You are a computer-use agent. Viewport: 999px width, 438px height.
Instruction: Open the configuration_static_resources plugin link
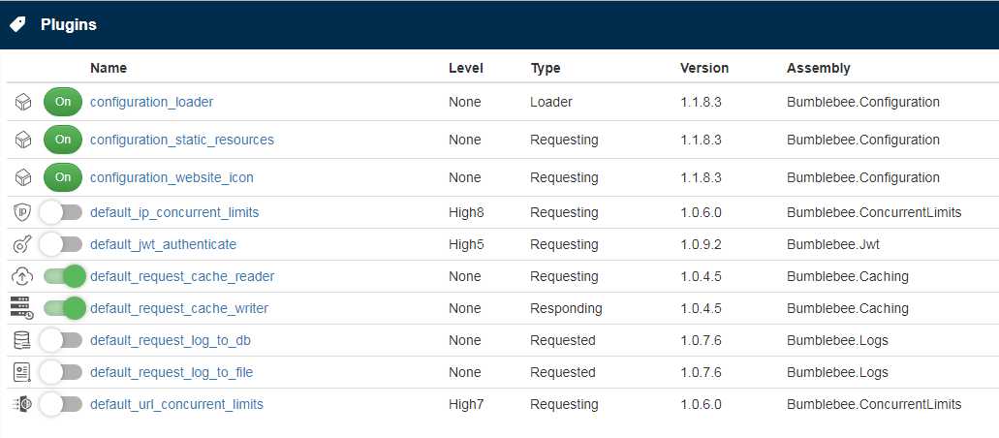tap(182, 140)
